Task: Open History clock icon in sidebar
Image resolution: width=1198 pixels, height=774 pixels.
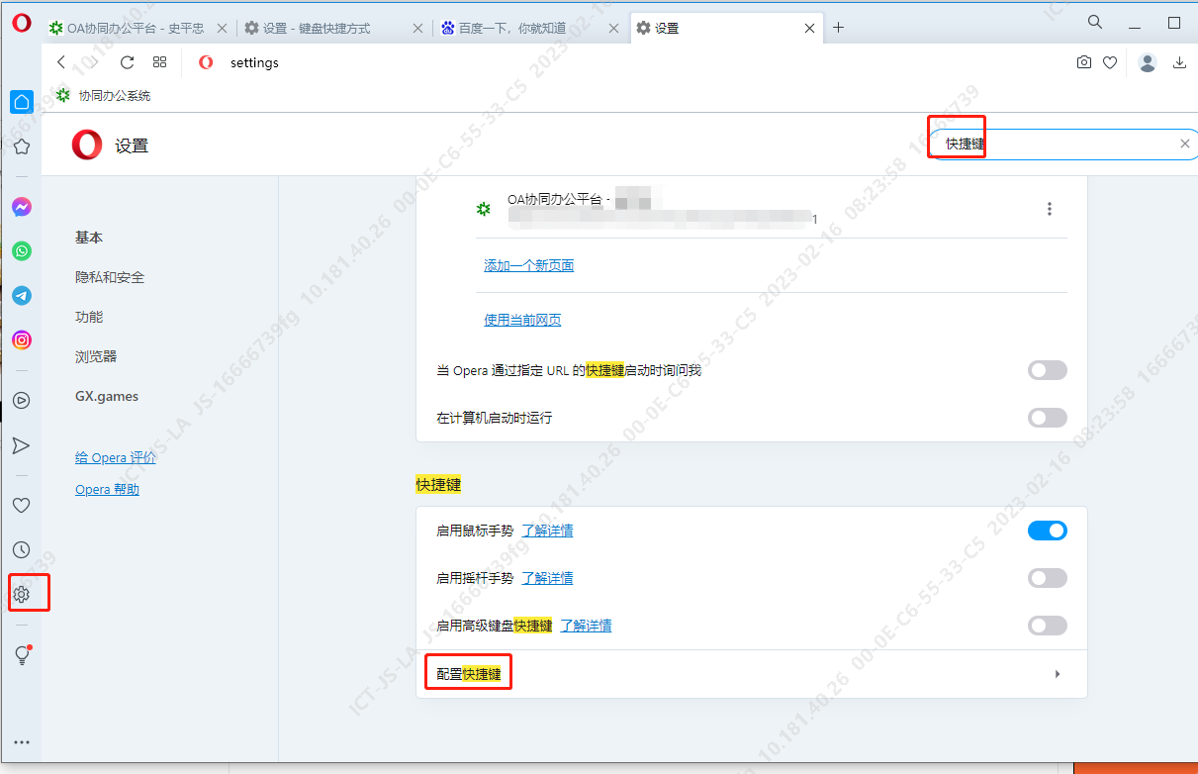Action: tap(21, 549)
